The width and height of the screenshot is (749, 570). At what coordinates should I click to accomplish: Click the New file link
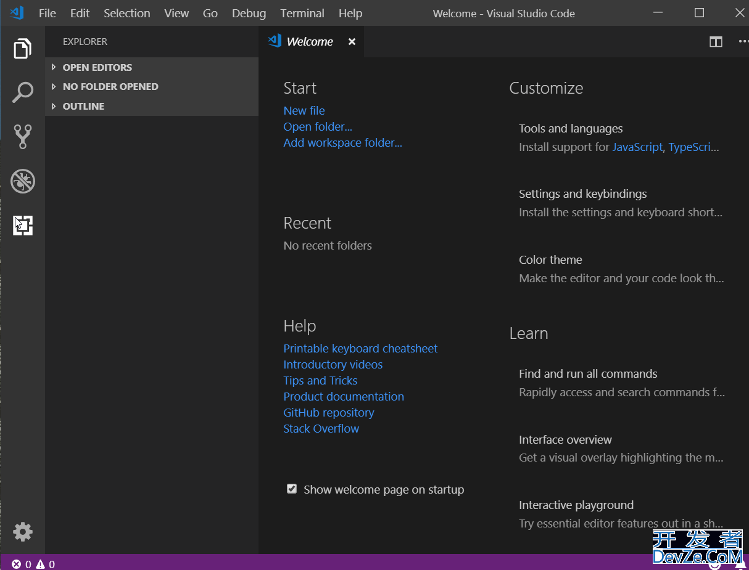tap(304, 110)
